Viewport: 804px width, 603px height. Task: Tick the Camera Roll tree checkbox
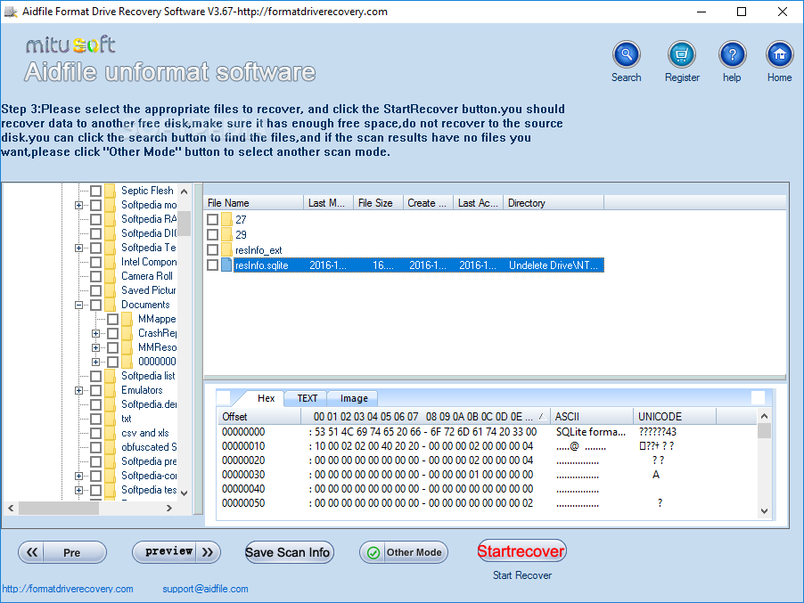[x=96, y=276]
